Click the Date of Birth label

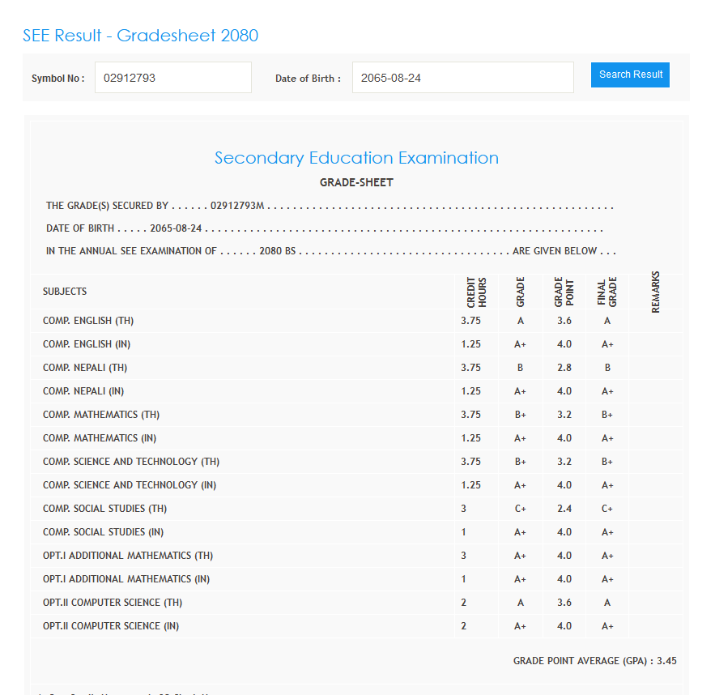click(x=308, y=79)
